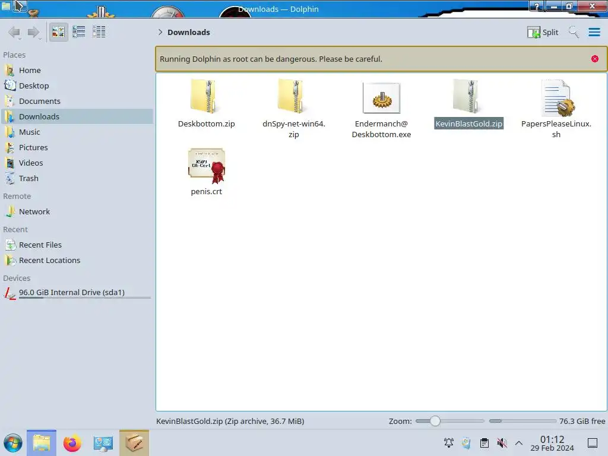Switch to Details view mode
The width and height of the screenshot is (608, 456).
click(99, 32)
